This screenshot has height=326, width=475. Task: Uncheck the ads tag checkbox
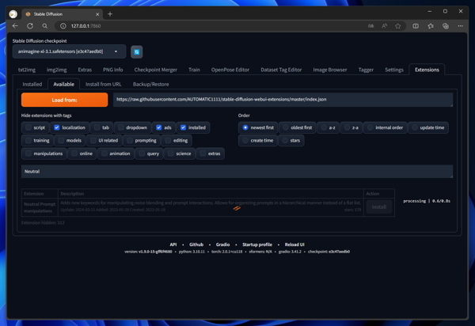(x=159, y=127)
